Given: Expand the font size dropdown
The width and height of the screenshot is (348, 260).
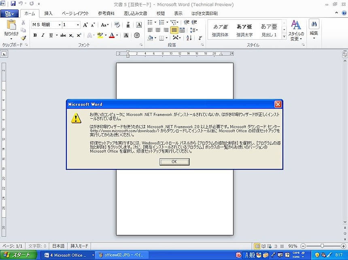Looking at the screenshot, I should [x=78, y=25].
